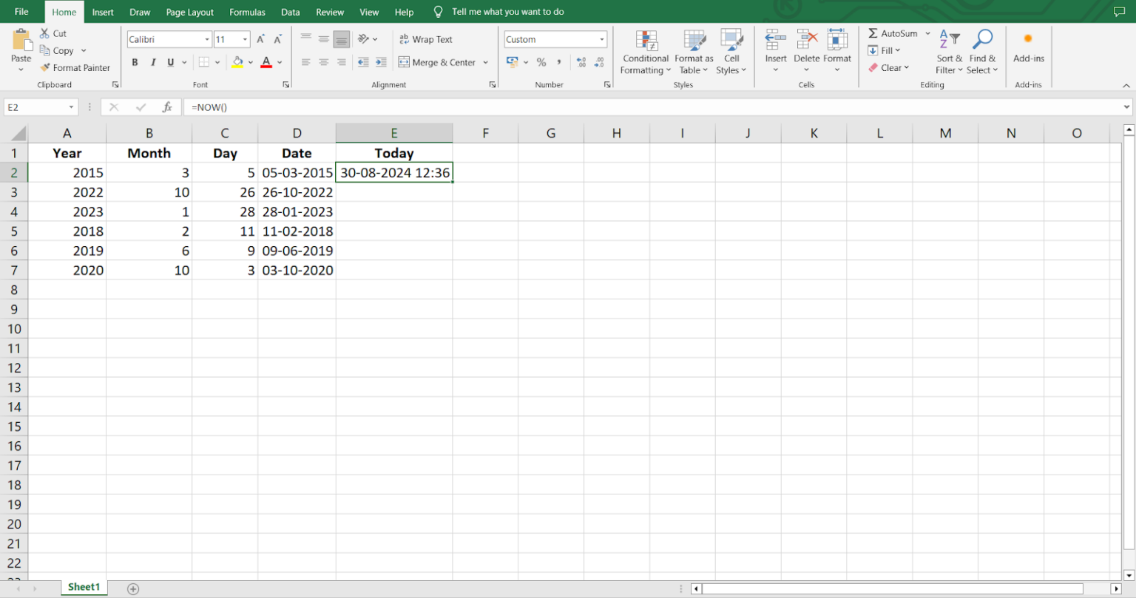1136x598 pixels.
Task: Switch to the Formulas tab
Action: click(247, 11)
